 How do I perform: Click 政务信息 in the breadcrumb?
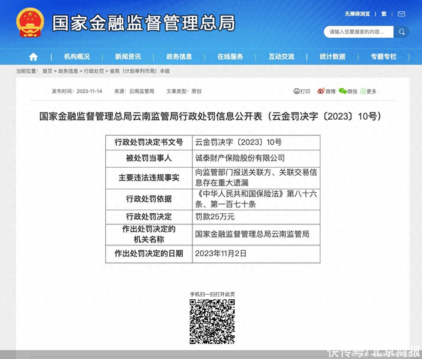68,71
